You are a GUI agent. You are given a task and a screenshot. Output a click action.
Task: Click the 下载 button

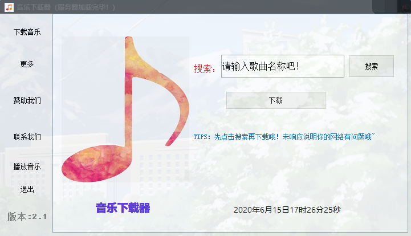pos(276,100)
